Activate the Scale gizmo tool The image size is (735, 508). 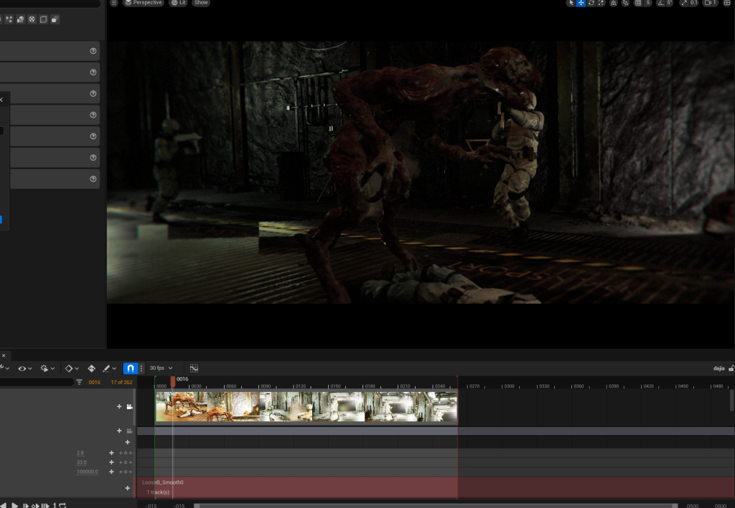point(601,3)
